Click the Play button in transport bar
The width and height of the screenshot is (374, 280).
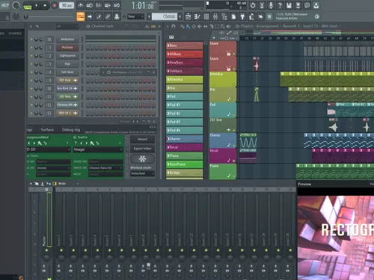pyautogui.click(x=37, y=5)
